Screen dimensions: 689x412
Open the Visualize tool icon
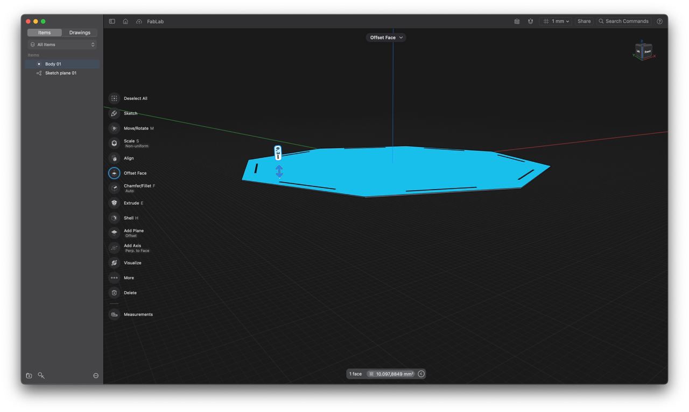click(114, 263)
